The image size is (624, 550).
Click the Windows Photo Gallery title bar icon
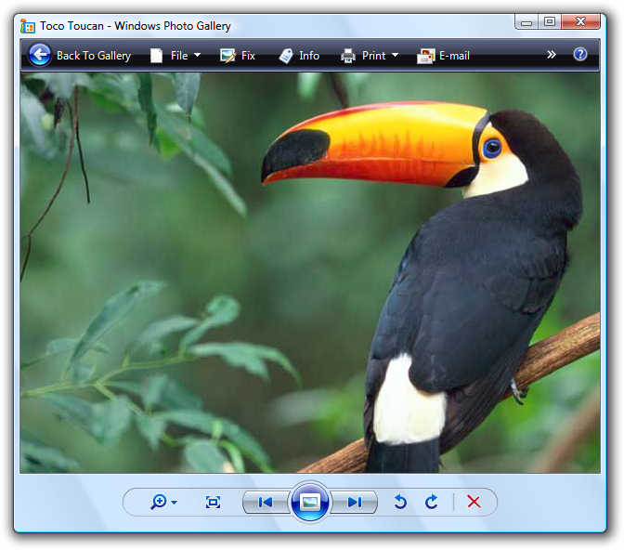tap(28, 26)
